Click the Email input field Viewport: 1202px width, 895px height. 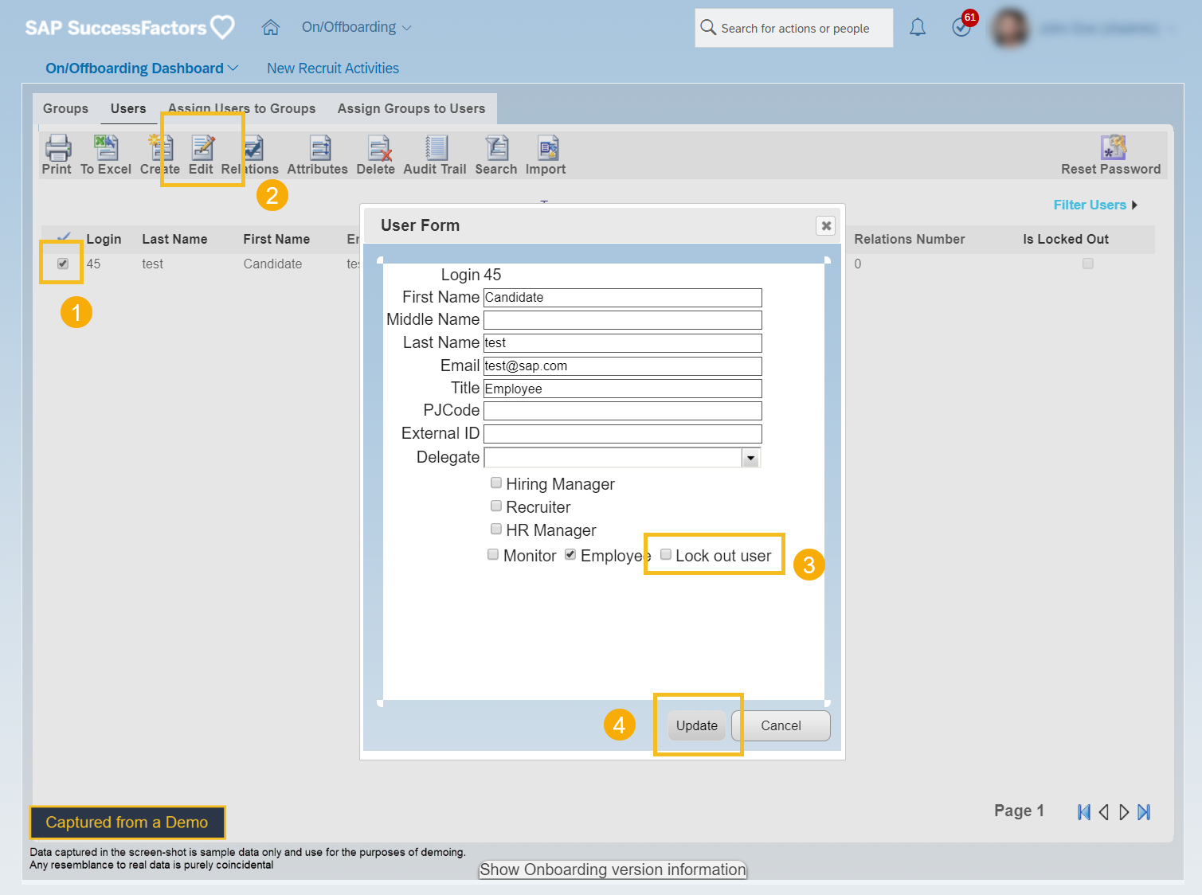click(623, 366)
